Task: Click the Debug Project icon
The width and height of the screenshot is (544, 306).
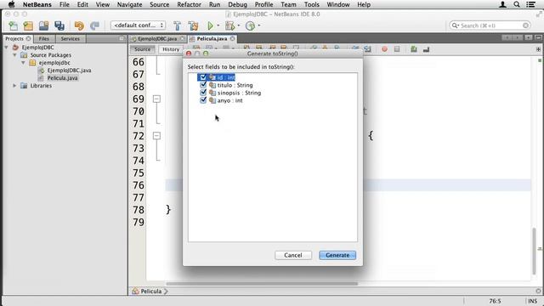Action: point(229,25)
